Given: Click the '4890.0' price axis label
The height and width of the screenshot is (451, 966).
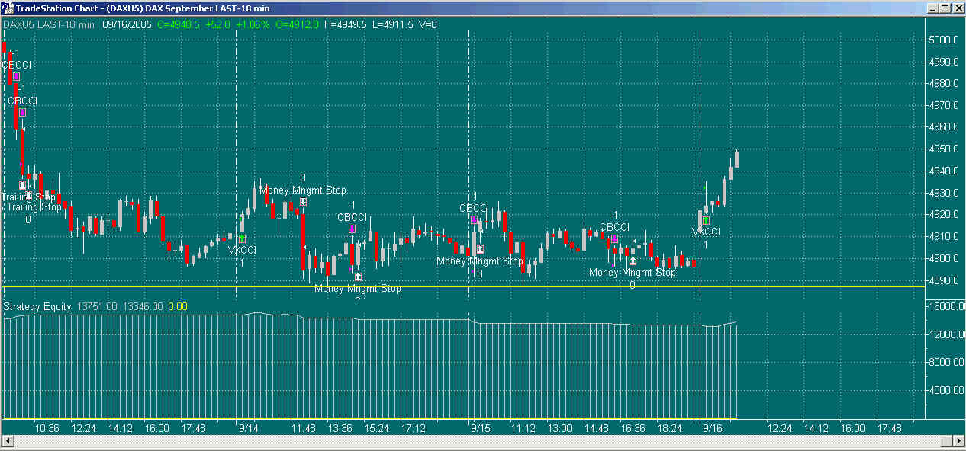Looking at the screenshot, I should 942,280.
